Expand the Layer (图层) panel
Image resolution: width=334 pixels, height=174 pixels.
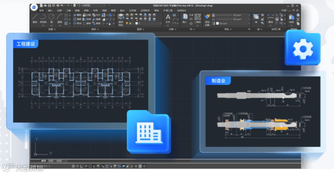[140, 29]
